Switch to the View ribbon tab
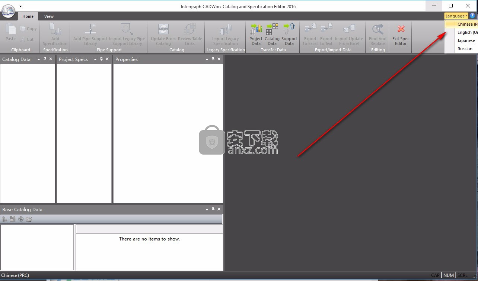 tap(49, 16)
